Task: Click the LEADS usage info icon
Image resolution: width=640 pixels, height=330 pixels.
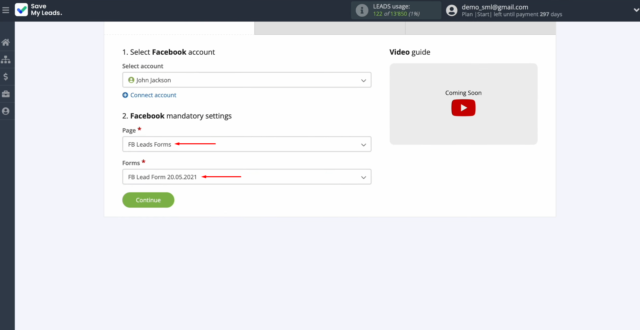Action: [362, 10]
